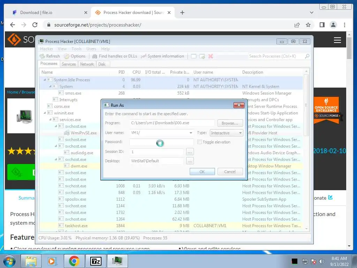Open the Type combo box showing Interactive
This screenshot has height=268, width=357.
click(226, 133)
